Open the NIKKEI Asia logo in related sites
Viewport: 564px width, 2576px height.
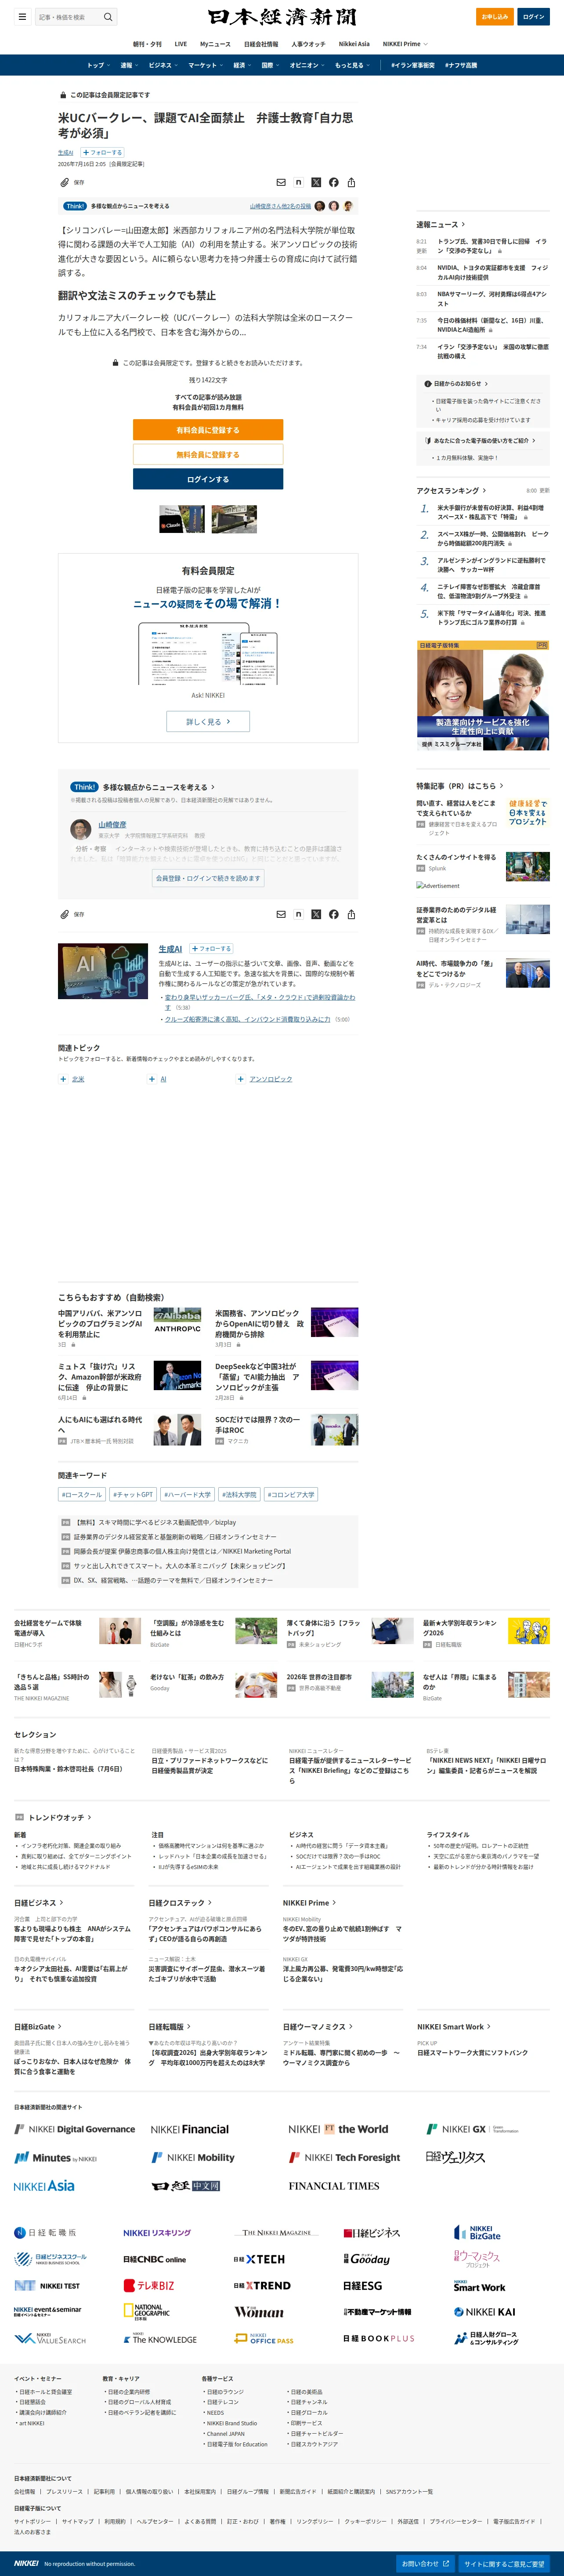(x=44, y=2185)
